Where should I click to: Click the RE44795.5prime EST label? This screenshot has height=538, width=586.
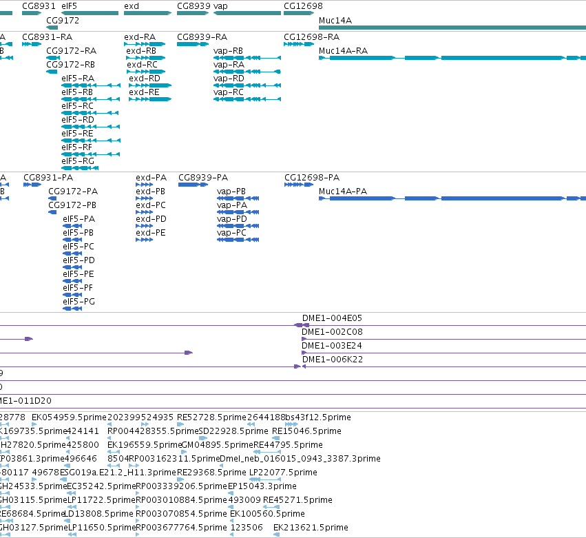[x=288, y=444]
